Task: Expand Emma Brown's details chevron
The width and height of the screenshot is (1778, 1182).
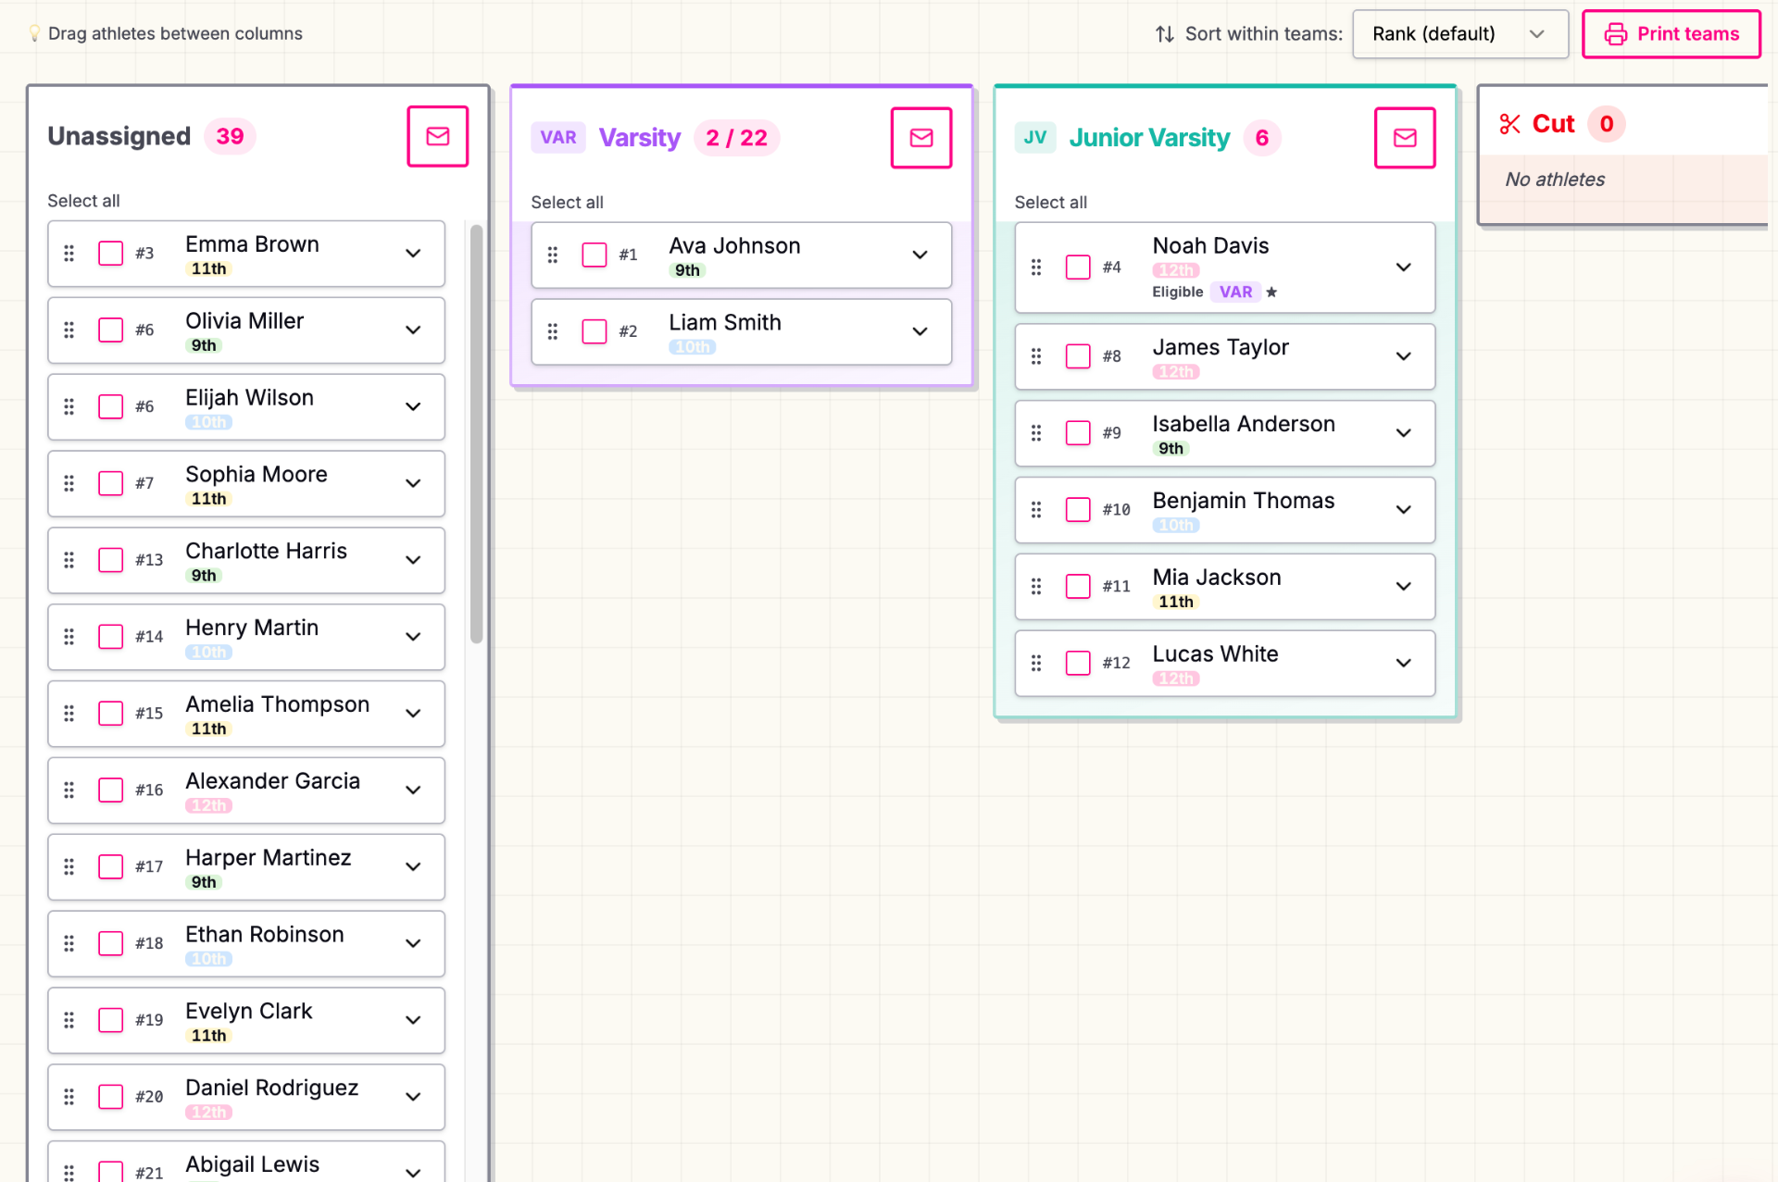Action: click(x=413, y=253)
